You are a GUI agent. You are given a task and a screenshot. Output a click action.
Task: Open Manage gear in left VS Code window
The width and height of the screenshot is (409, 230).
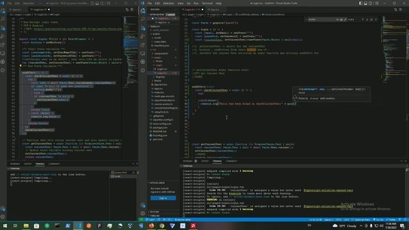pyautogui.click(x=3, y=217)
